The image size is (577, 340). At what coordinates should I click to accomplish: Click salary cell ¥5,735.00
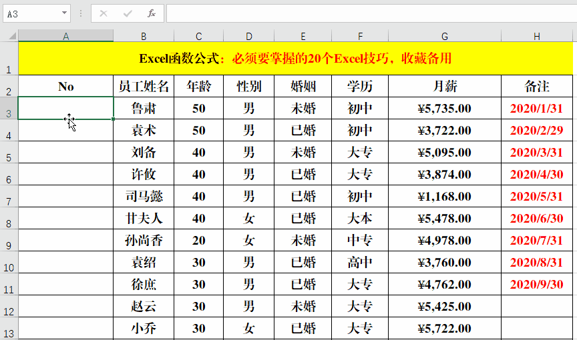[x=445, y=108]
